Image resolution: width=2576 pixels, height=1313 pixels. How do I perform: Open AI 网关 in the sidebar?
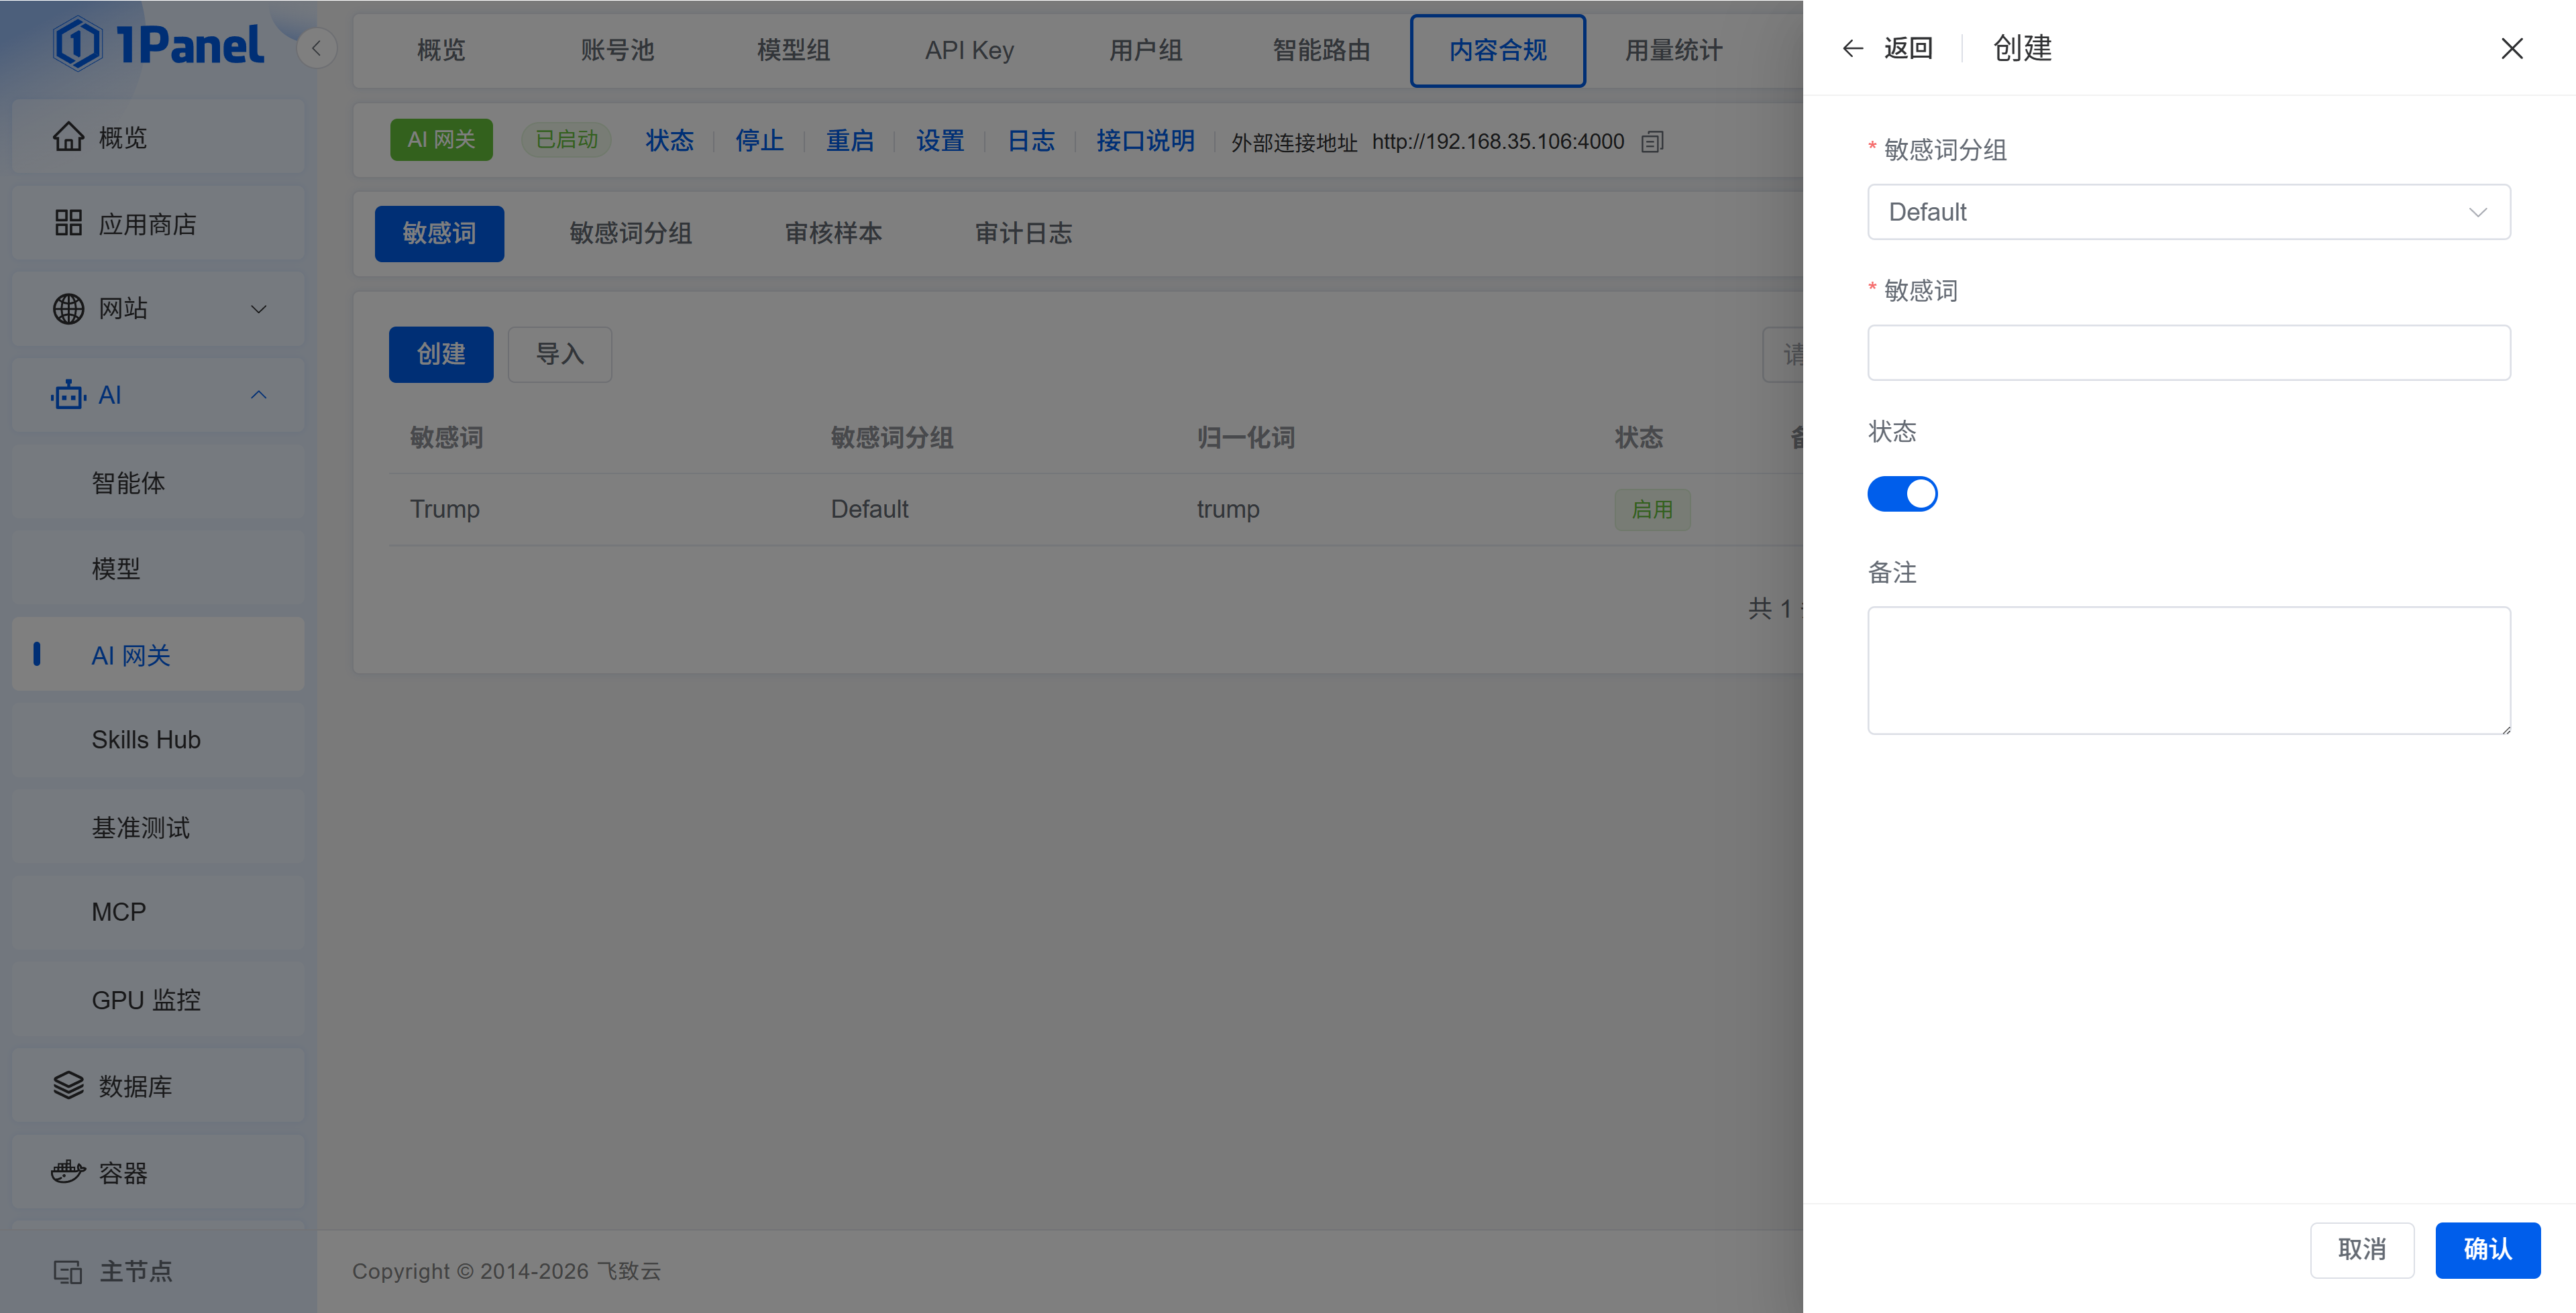coord(158,655)
